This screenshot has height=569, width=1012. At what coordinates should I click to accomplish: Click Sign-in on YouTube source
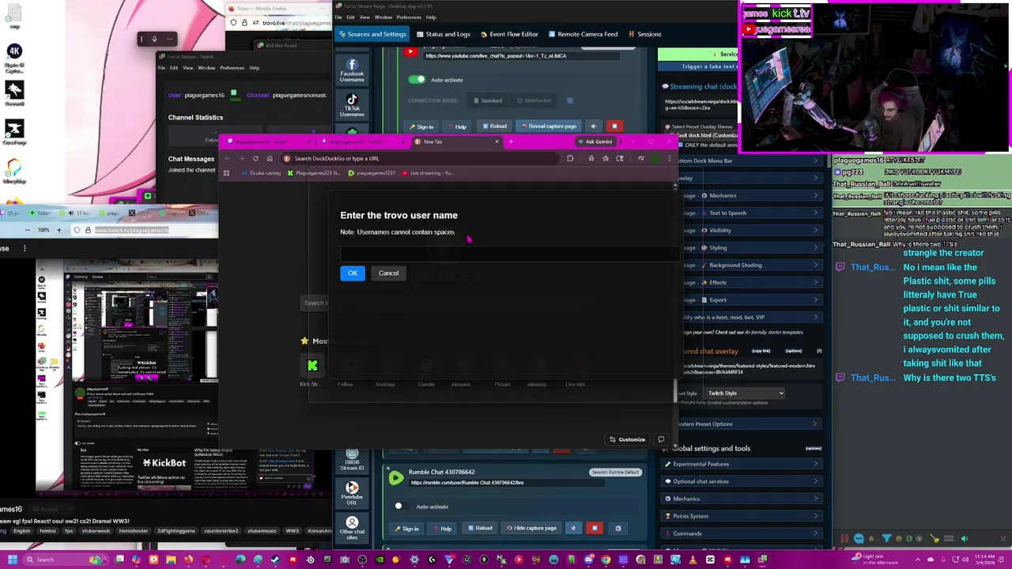pyautogui.click(x=421, y=126)
